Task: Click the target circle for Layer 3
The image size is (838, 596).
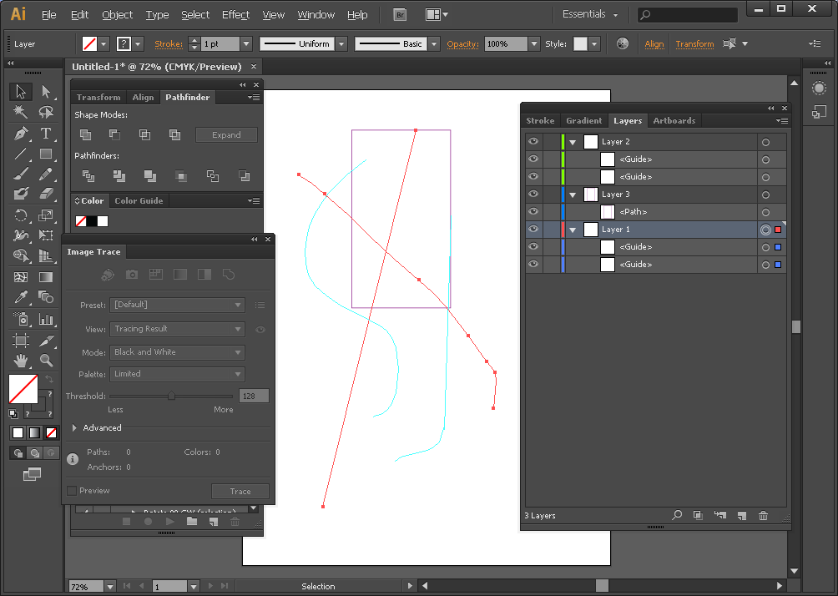Action: pyautogui.click(x=766, y=194)
